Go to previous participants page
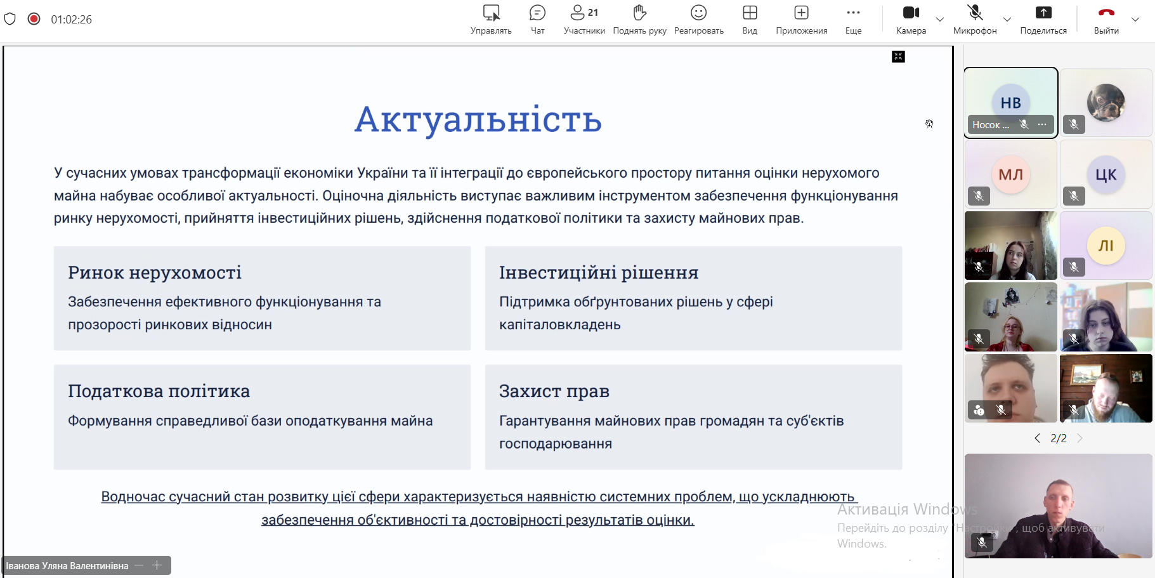The image size is (1155, 578). 1038,438
